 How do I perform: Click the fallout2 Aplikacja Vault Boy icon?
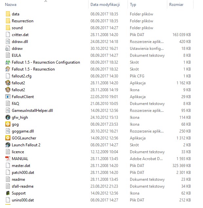pos(8,83)
